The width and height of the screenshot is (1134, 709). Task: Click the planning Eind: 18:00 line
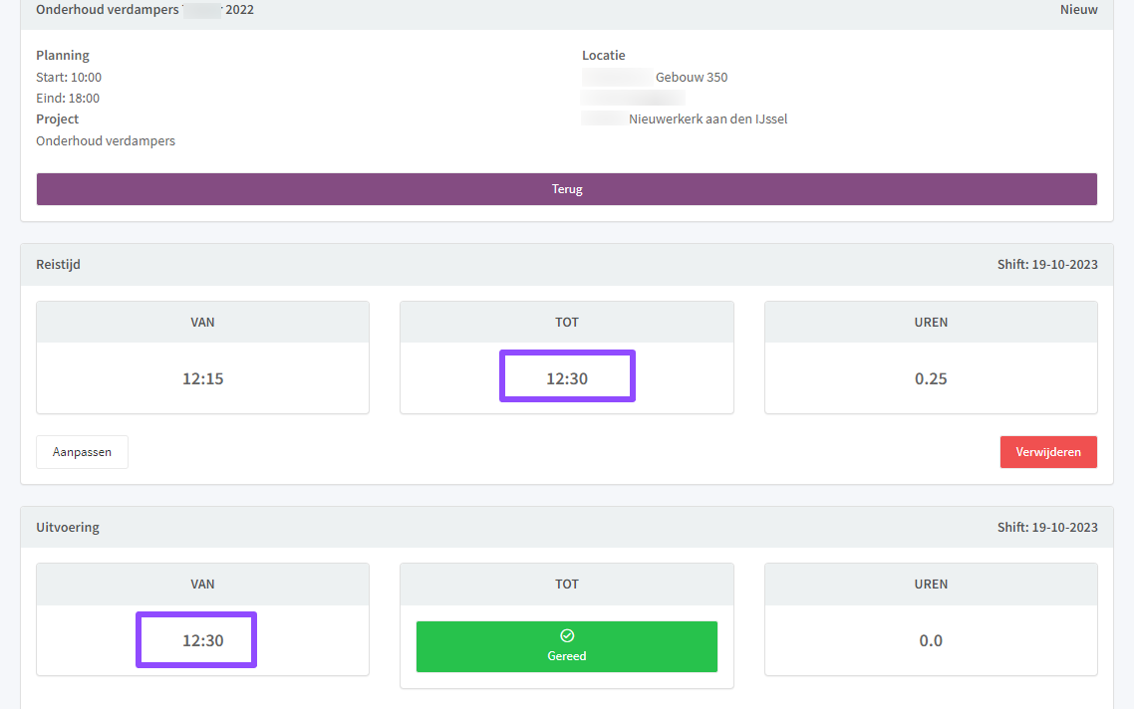point(68,98)
